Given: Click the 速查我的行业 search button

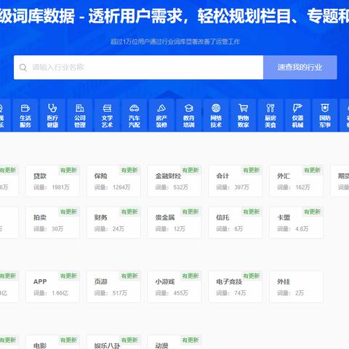Looking at the screenshot, I should coord(300,68).
